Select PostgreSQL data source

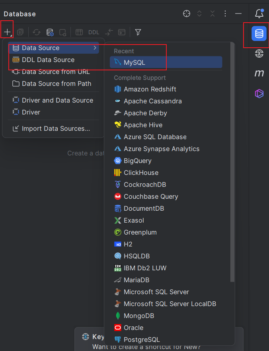(141, 339)
